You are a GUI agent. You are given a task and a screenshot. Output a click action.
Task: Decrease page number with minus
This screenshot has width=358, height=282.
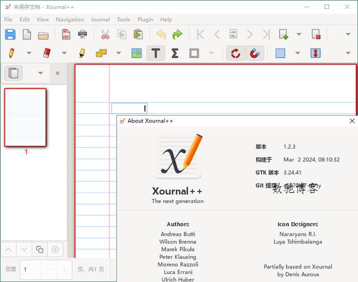[49, 270]
